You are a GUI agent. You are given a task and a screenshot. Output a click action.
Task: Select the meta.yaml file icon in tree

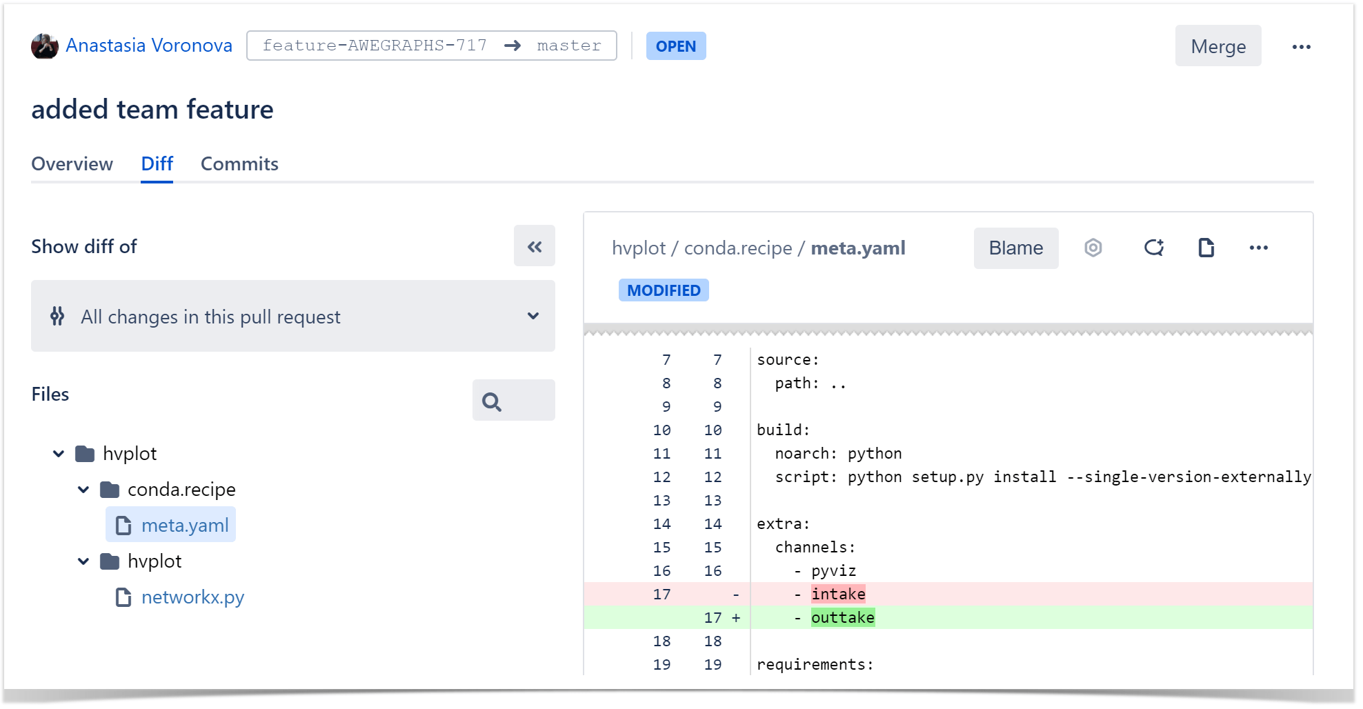[x=123, y=525]
